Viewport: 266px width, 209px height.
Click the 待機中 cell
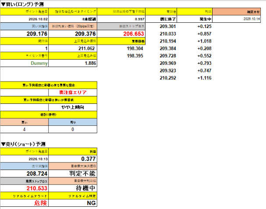tap(73, 188)
